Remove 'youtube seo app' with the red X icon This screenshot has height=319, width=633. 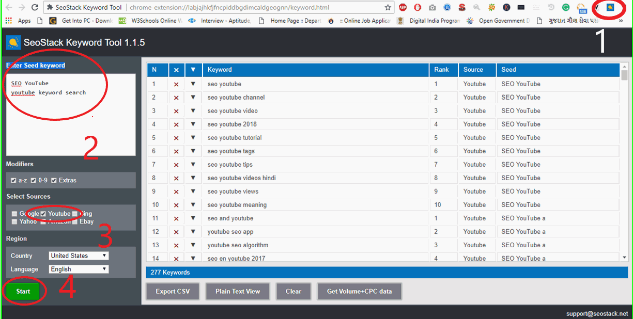[x=176, y=231]
